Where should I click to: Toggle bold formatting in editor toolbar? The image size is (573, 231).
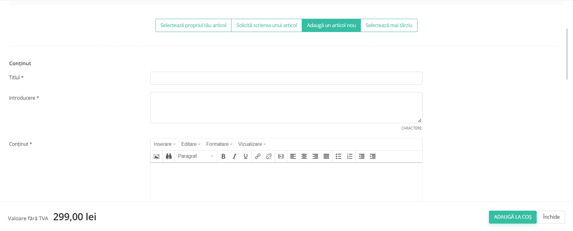[x=223, y=156]
